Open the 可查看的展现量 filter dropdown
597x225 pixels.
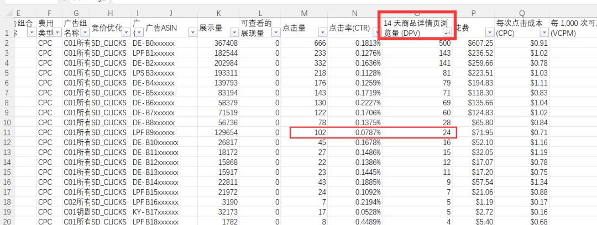[276, 33]
